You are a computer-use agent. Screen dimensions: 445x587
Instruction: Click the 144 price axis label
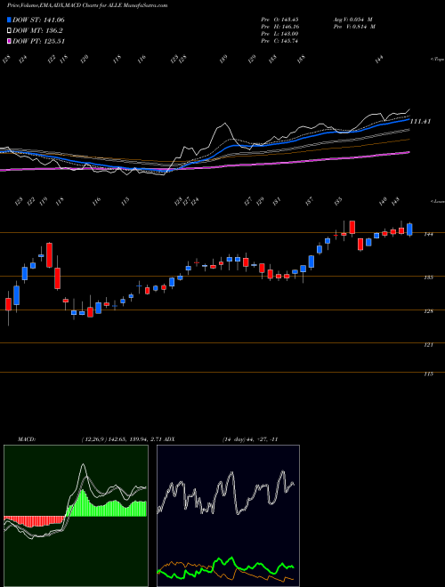(428, 234)
